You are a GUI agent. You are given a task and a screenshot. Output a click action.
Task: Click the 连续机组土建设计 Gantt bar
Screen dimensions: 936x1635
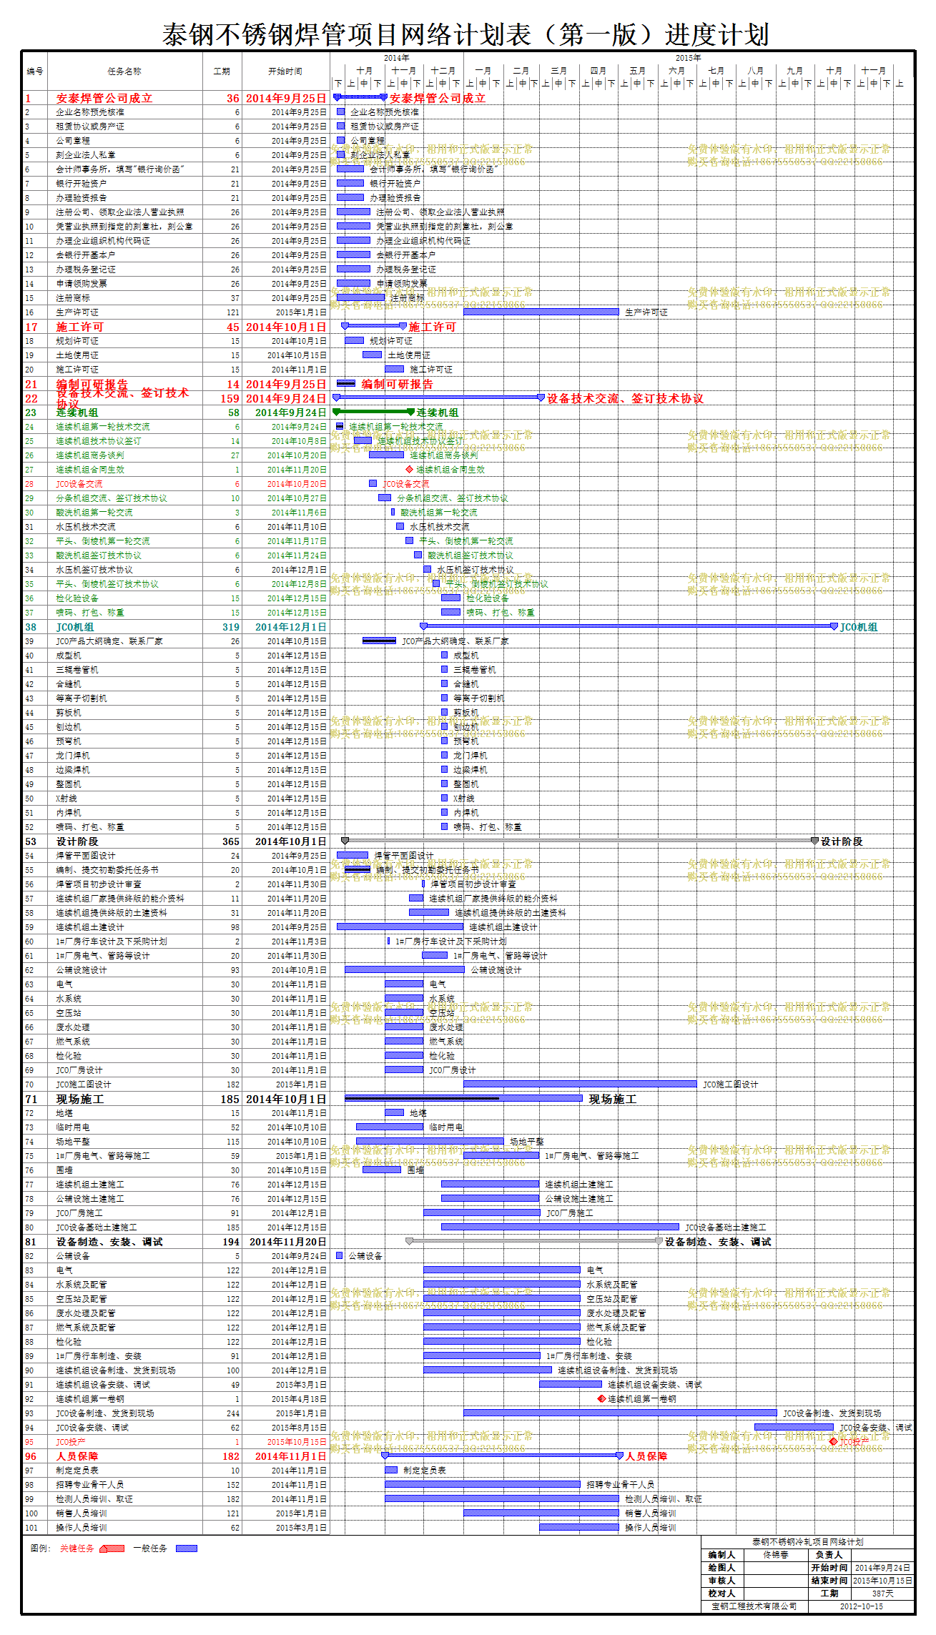coord(400,927)
